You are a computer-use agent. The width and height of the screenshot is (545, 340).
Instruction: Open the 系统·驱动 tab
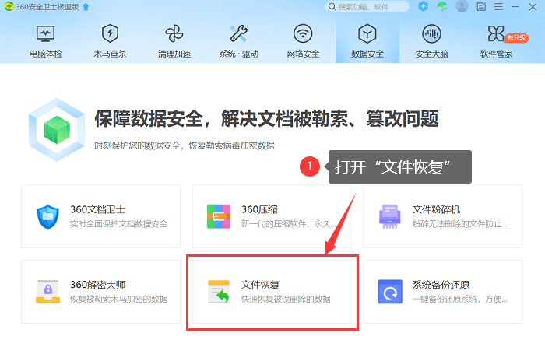(238, 41)
